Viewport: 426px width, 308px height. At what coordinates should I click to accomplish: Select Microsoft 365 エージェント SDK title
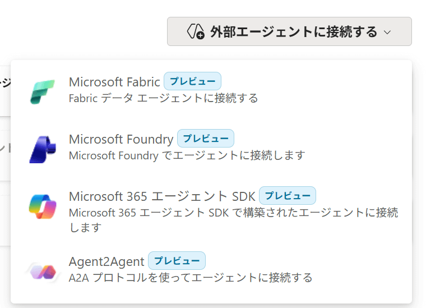(x=162, y=196)
